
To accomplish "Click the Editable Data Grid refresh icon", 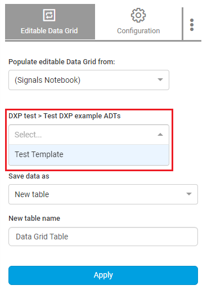I will click(49, 15).
